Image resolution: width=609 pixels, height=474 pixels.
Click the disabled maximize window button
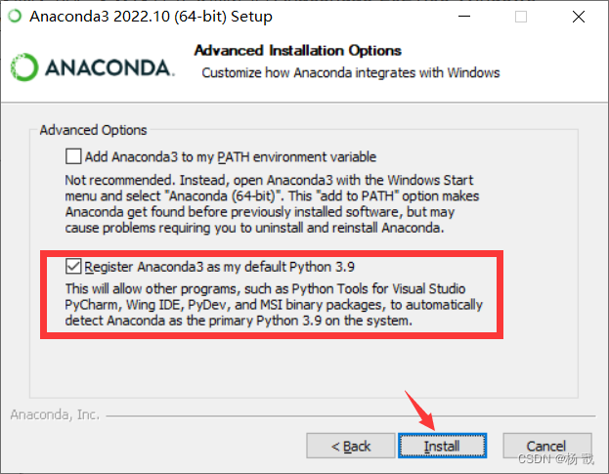click(521, 17)
